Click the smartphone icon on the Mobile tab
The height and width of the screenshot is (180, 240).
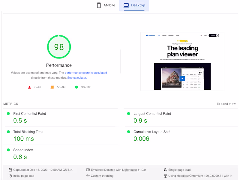[99, 5]
